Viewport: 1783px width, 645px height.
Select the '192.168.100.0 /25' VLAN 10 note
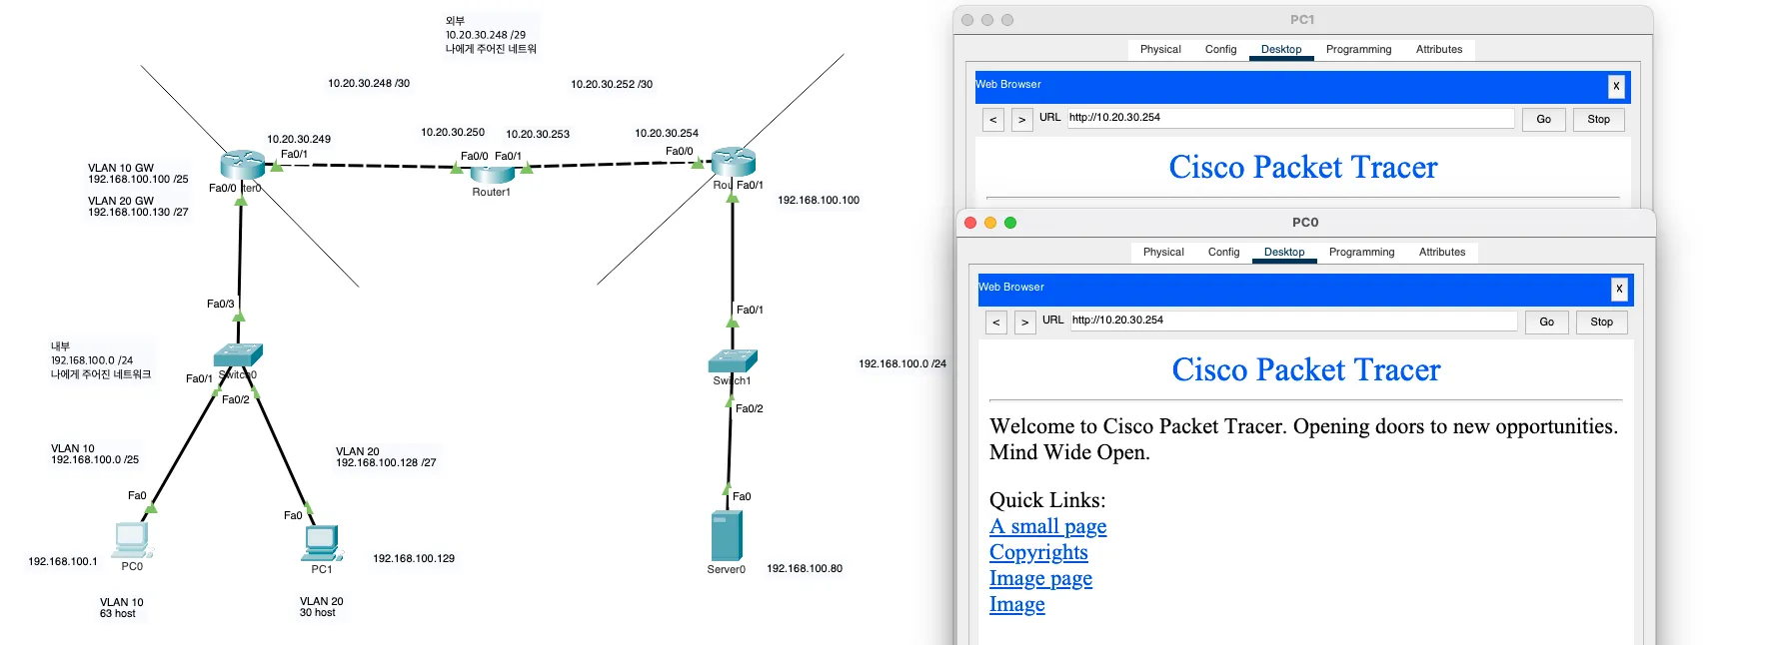point(95,454)
